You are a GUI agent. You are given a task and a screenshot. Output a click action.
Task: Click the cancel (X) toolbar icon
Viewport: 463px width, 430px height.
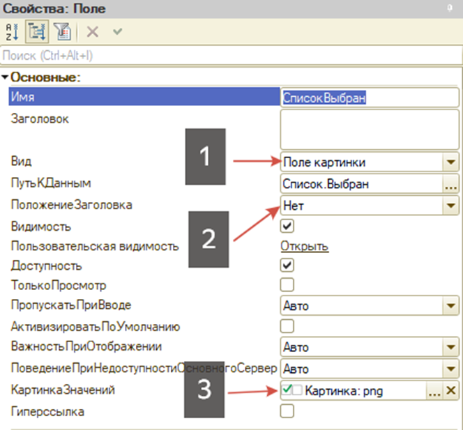[x=92, y=31]
